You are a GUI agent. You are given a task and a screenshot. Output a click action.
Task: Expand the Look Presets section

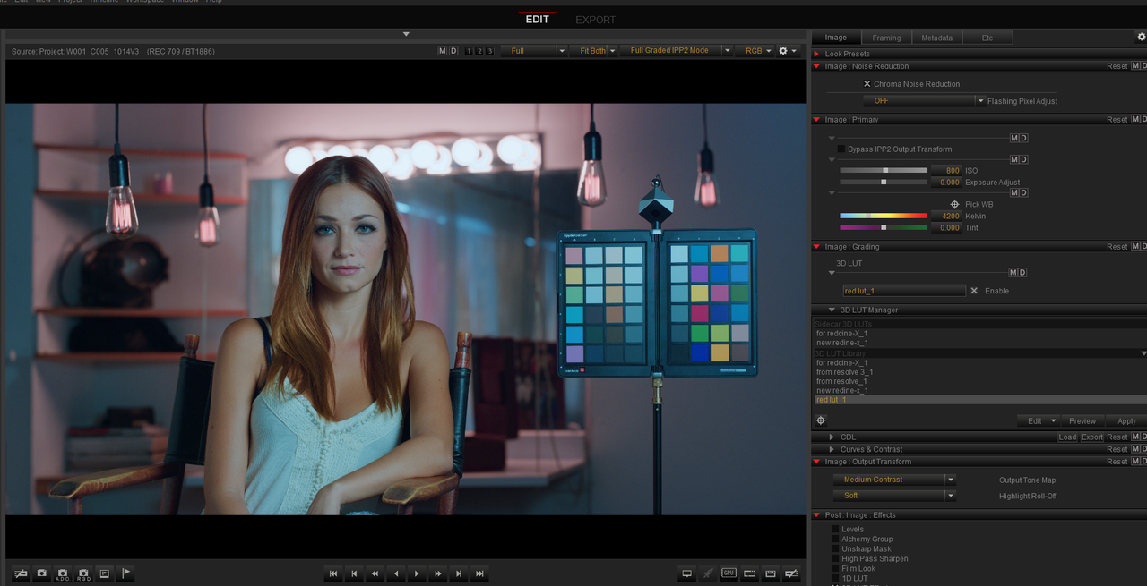[816, 54]
